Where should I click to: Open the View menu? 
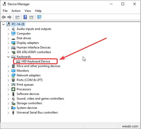[x=28, y=11]
